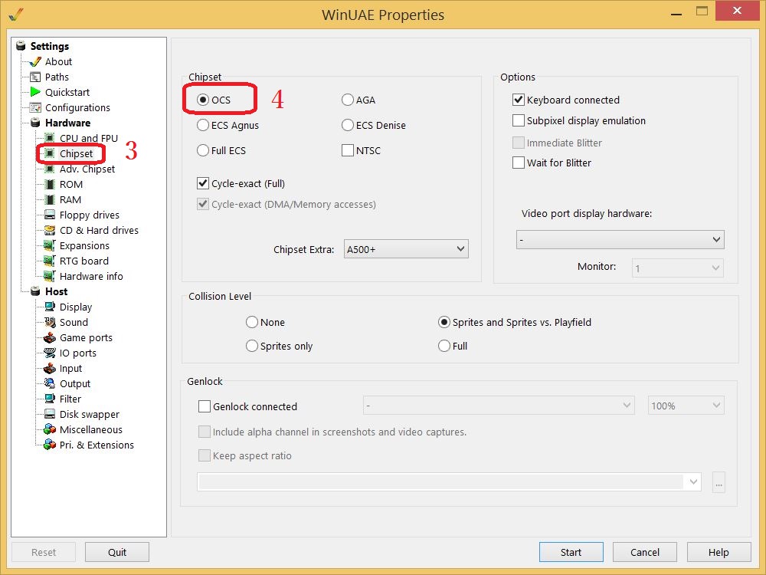Viewport: 766px width, 575px height.
Task: Click the RTG board icon
Action: (49, 261)
